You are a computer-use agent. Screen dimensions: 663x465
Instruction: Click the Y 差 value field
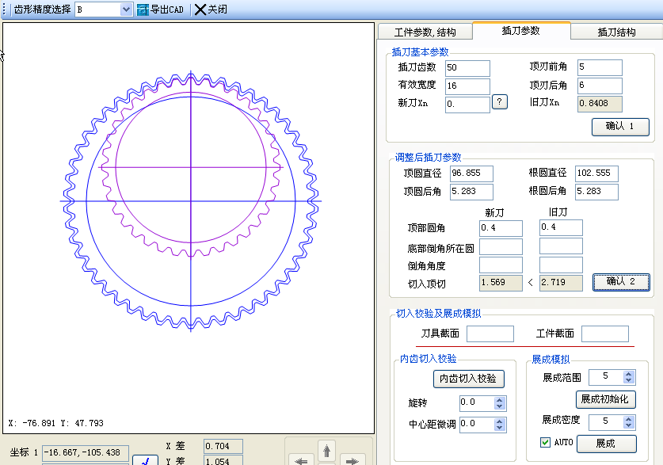[223, 461]
